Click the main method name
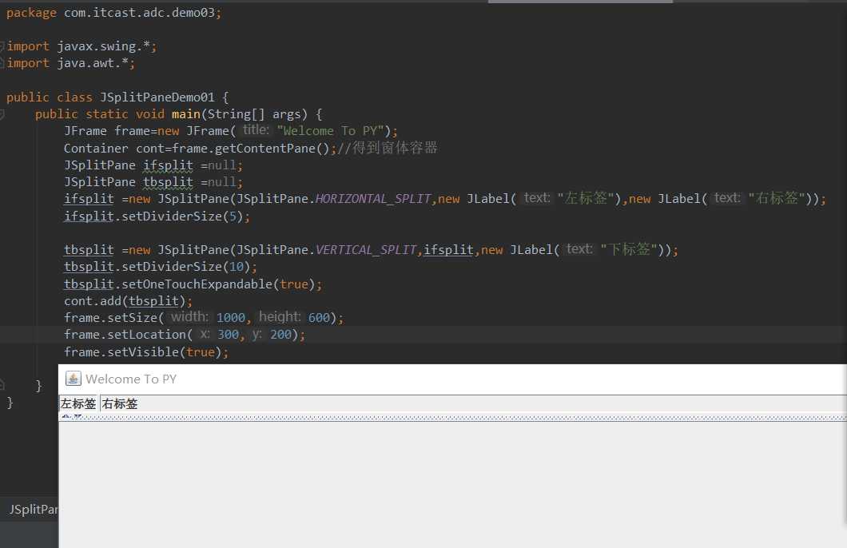 [x=186, y=114]
